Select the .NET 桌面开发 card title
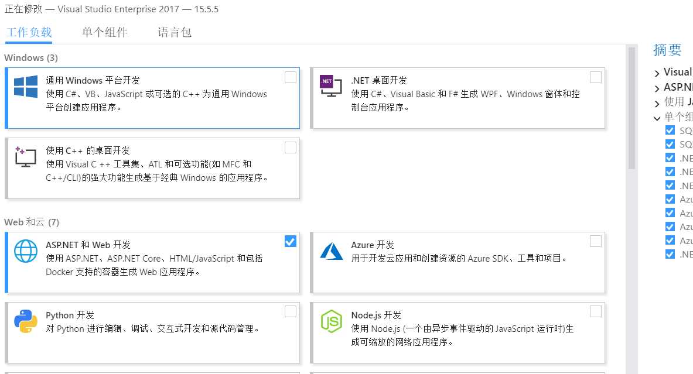Viewport: 693px width, 374px height. pyautogui.click(x=379, y=80)
